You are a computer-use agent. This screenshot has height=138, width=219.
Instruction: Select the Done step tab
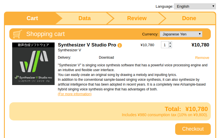click(x=189, y=18)
